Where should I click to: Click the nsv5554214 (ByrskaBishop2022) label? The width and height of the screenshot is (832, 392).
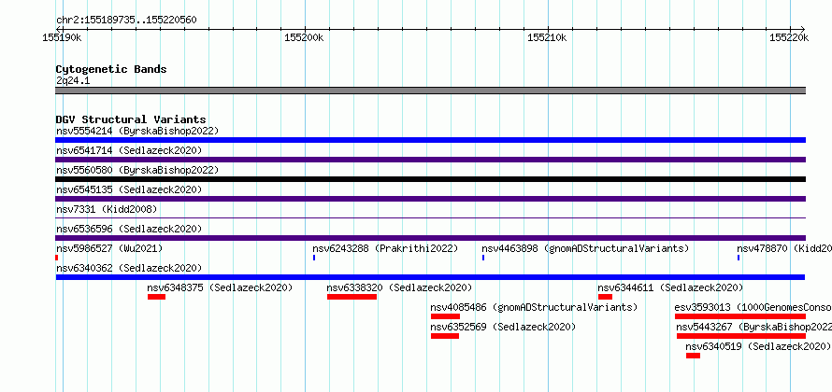[137, 131]
